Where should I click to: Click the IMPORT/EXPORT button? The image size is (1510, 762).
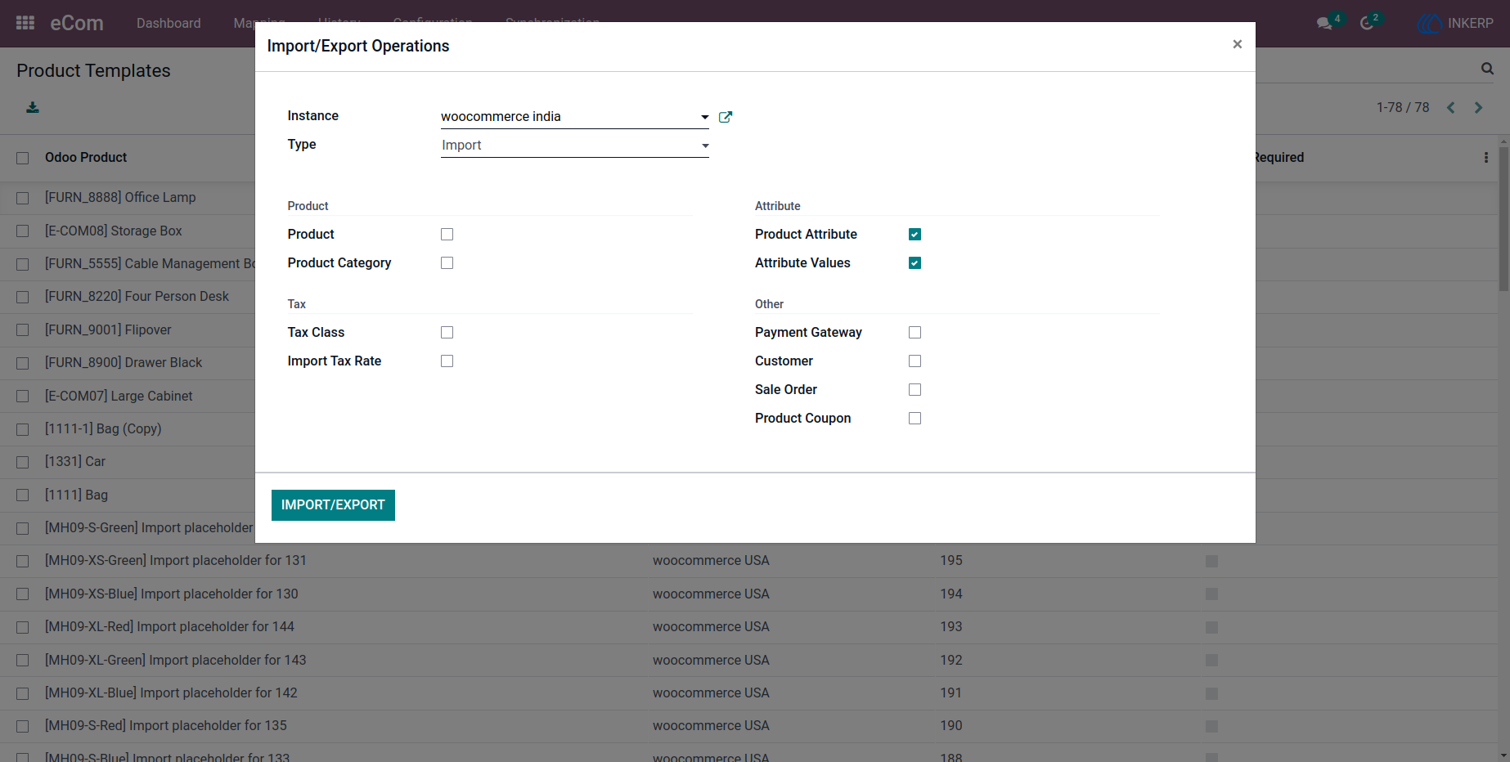tap(333, 505)
